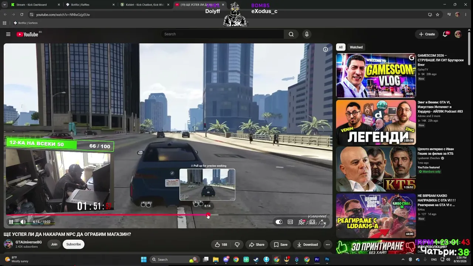Click the progress bar scrubber handle

[x=208, y=215]
